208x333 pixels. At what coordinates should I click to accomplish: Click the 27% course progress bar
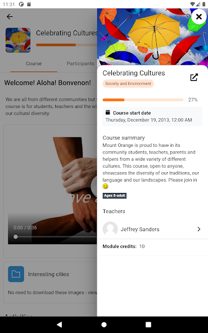[x=143, y=100]
